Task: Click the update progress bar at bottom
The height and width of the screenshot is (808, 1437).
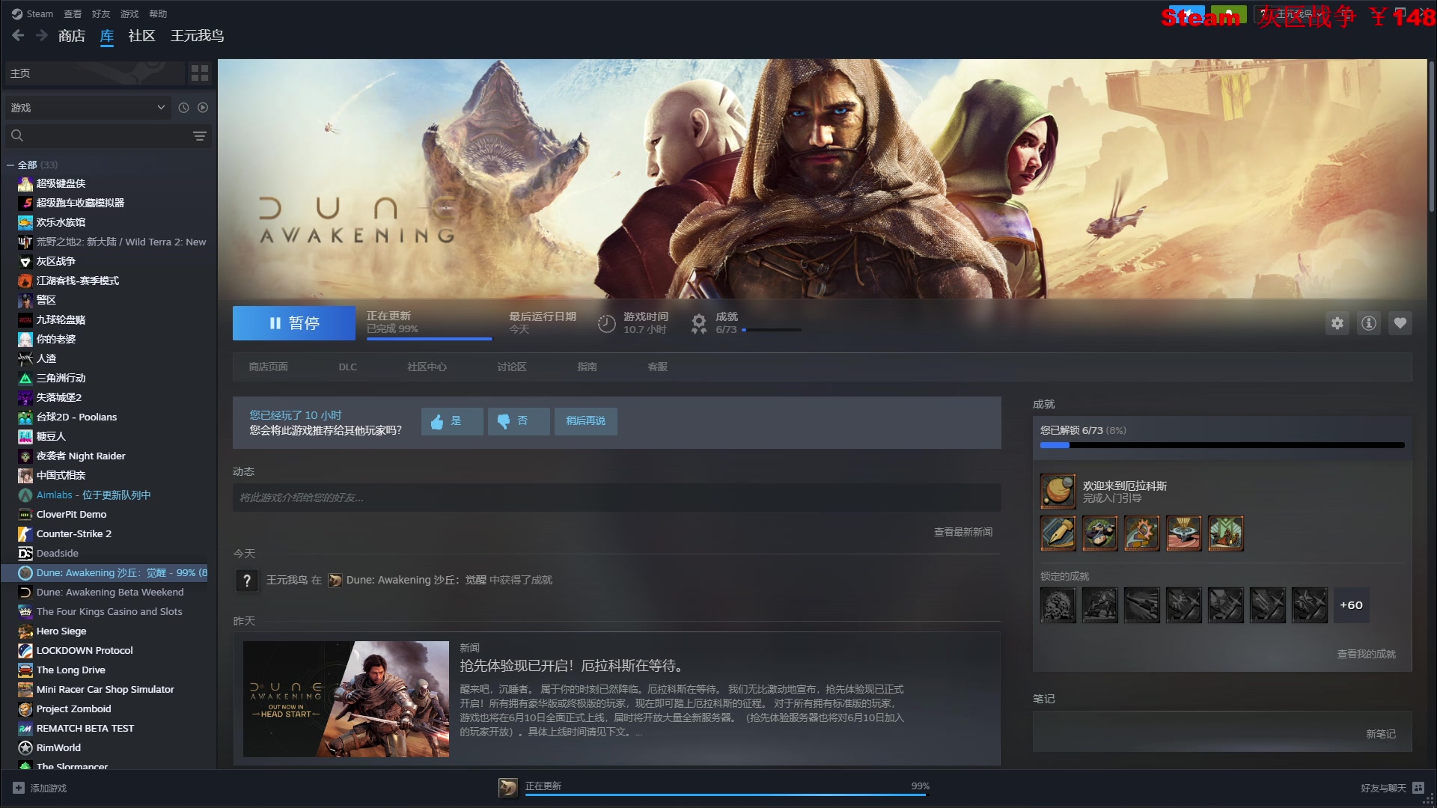Action: 725,795
